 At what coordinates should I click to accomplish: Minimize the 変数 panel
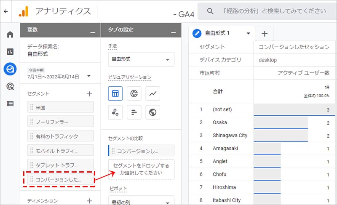click(x=92, y=31)
